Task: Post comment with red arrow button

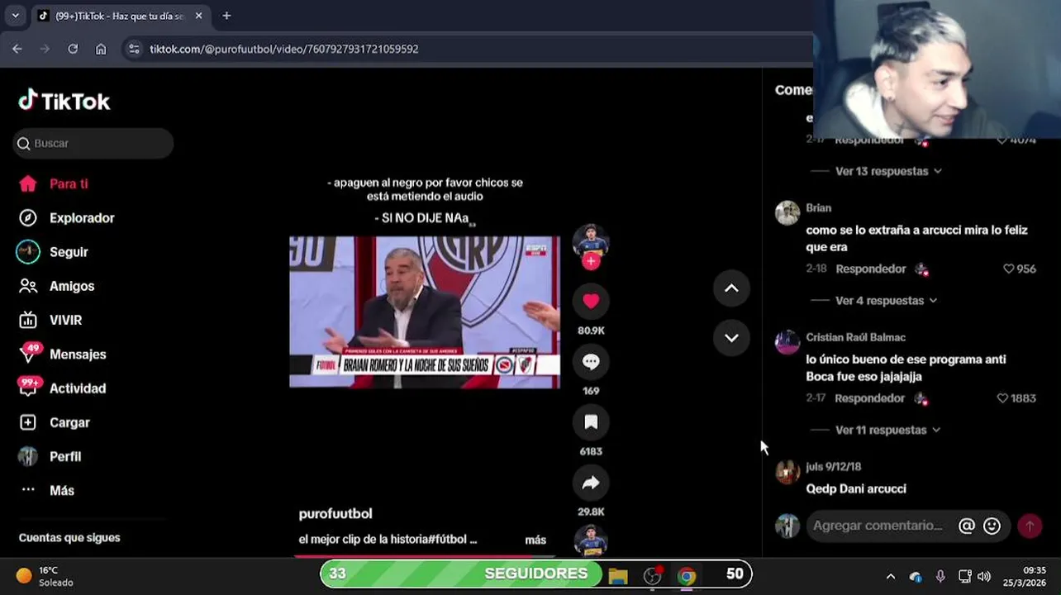Action: [1030, 526]
